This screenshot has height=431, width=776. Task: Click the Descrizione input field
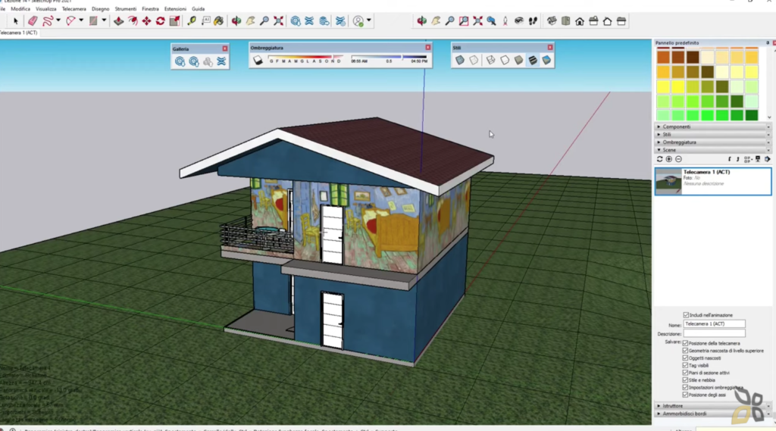(714, 333)
